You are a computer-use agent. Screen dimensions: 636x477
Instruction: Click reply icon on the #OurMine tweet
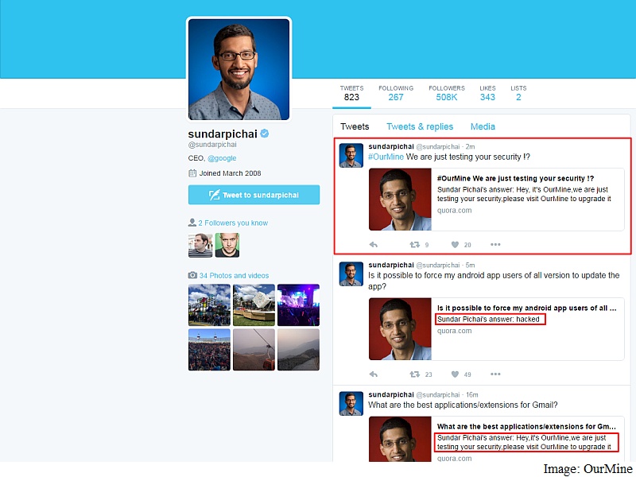374,245
